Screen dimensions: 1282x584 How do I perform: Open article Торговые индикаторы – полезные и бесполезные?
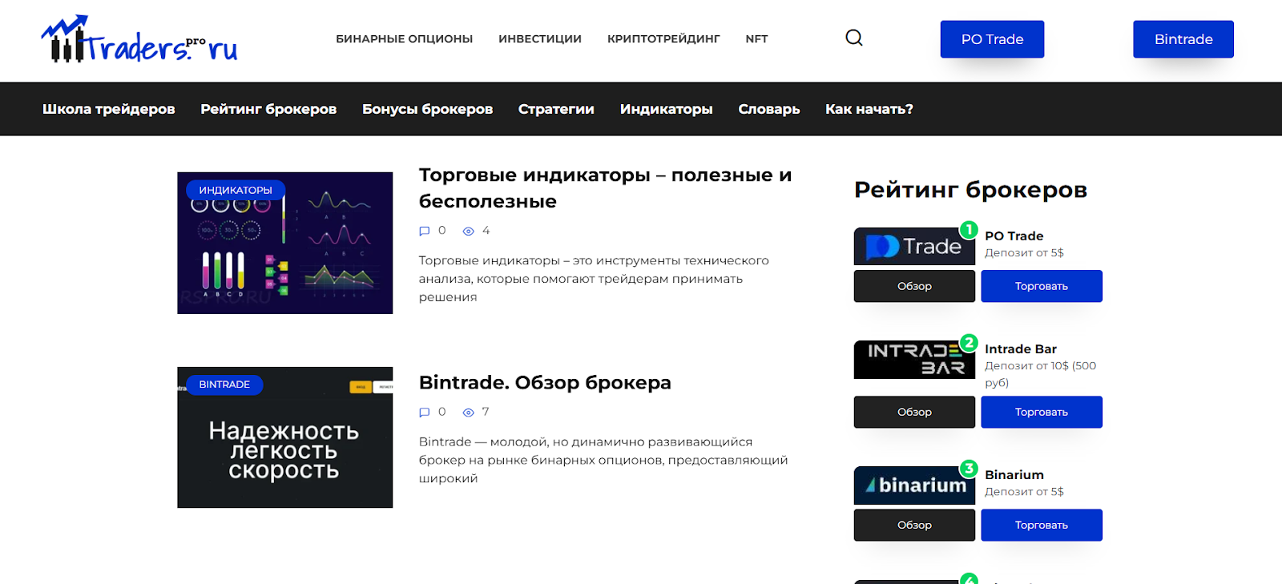[605, 187]
